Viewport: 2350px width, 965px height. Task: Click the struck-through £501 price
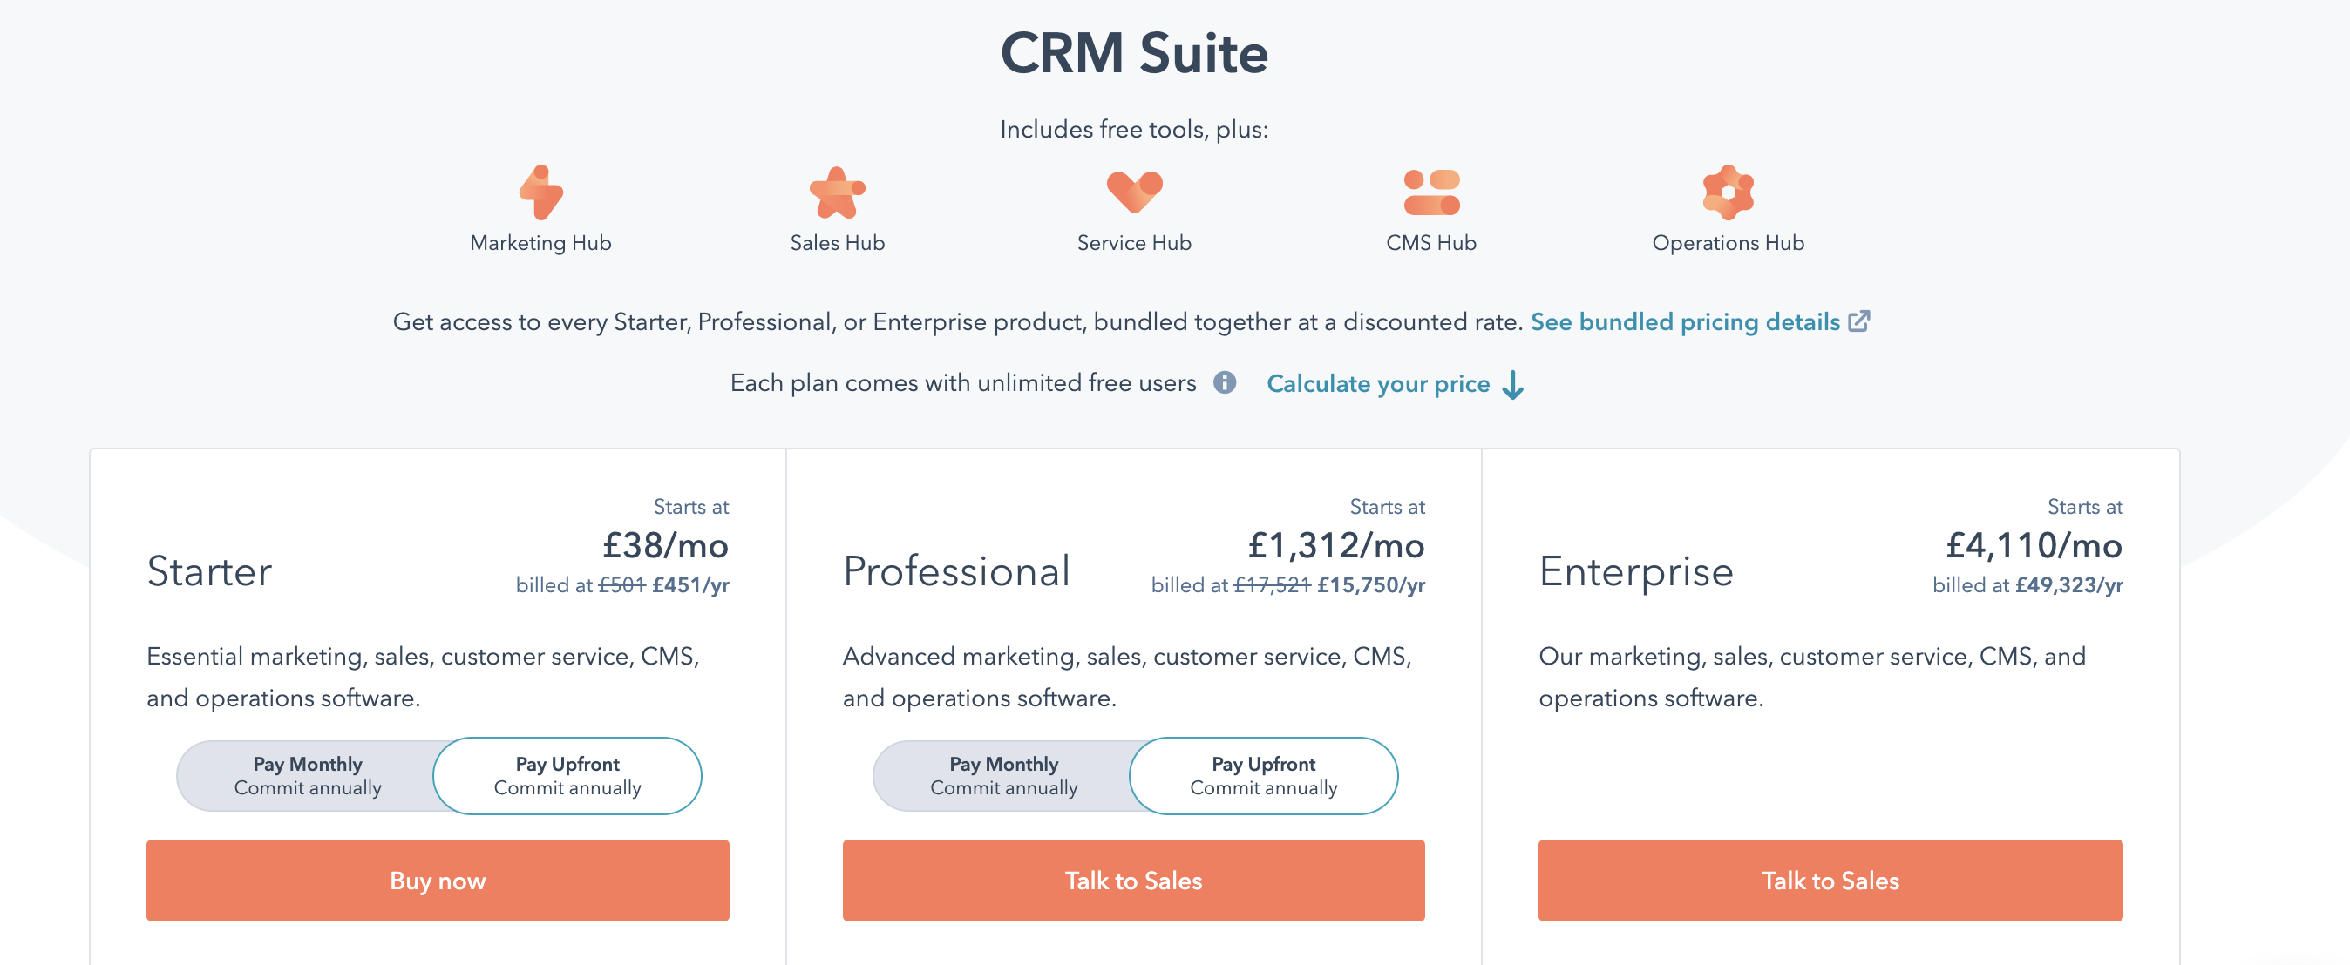[x=621, y=585]
